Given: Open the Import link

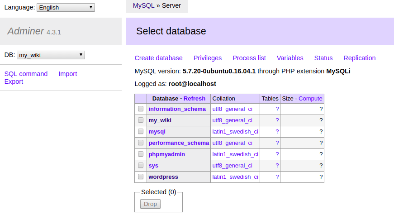Looking at the screenshot, I should coord(67,74).
